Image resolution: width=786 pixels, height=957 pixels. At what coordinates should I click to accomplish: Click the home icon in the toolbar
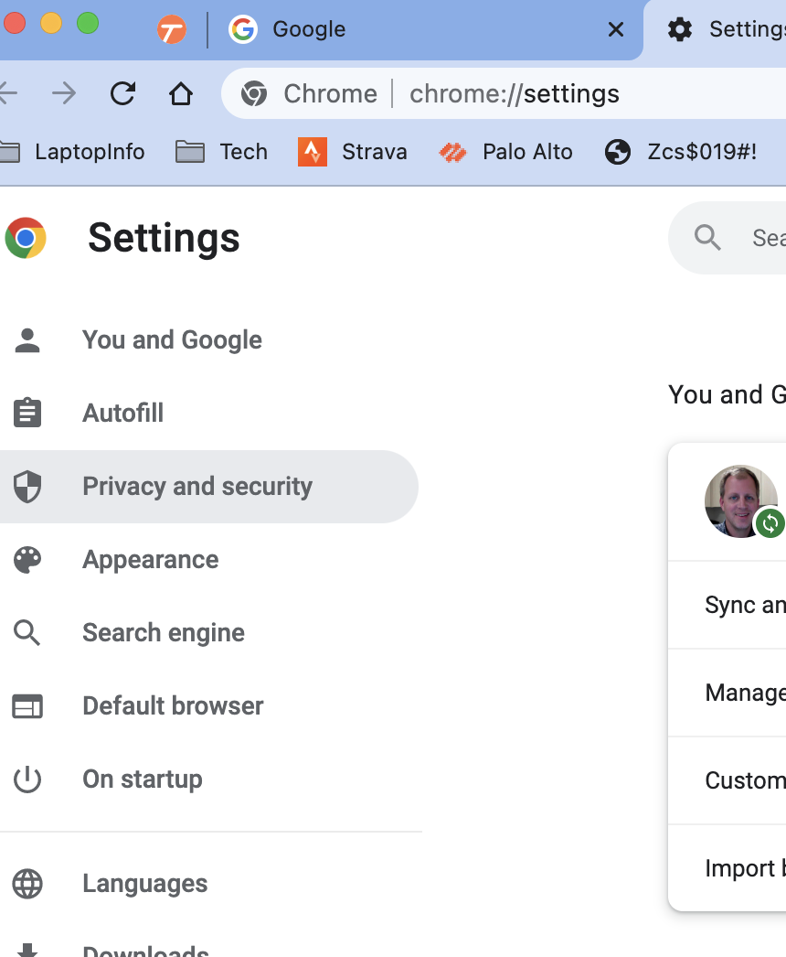(x=180, y=94)
